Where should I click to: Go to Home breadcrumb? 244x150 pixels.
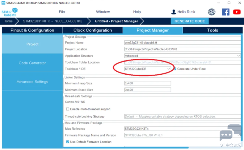pos(8,21)
